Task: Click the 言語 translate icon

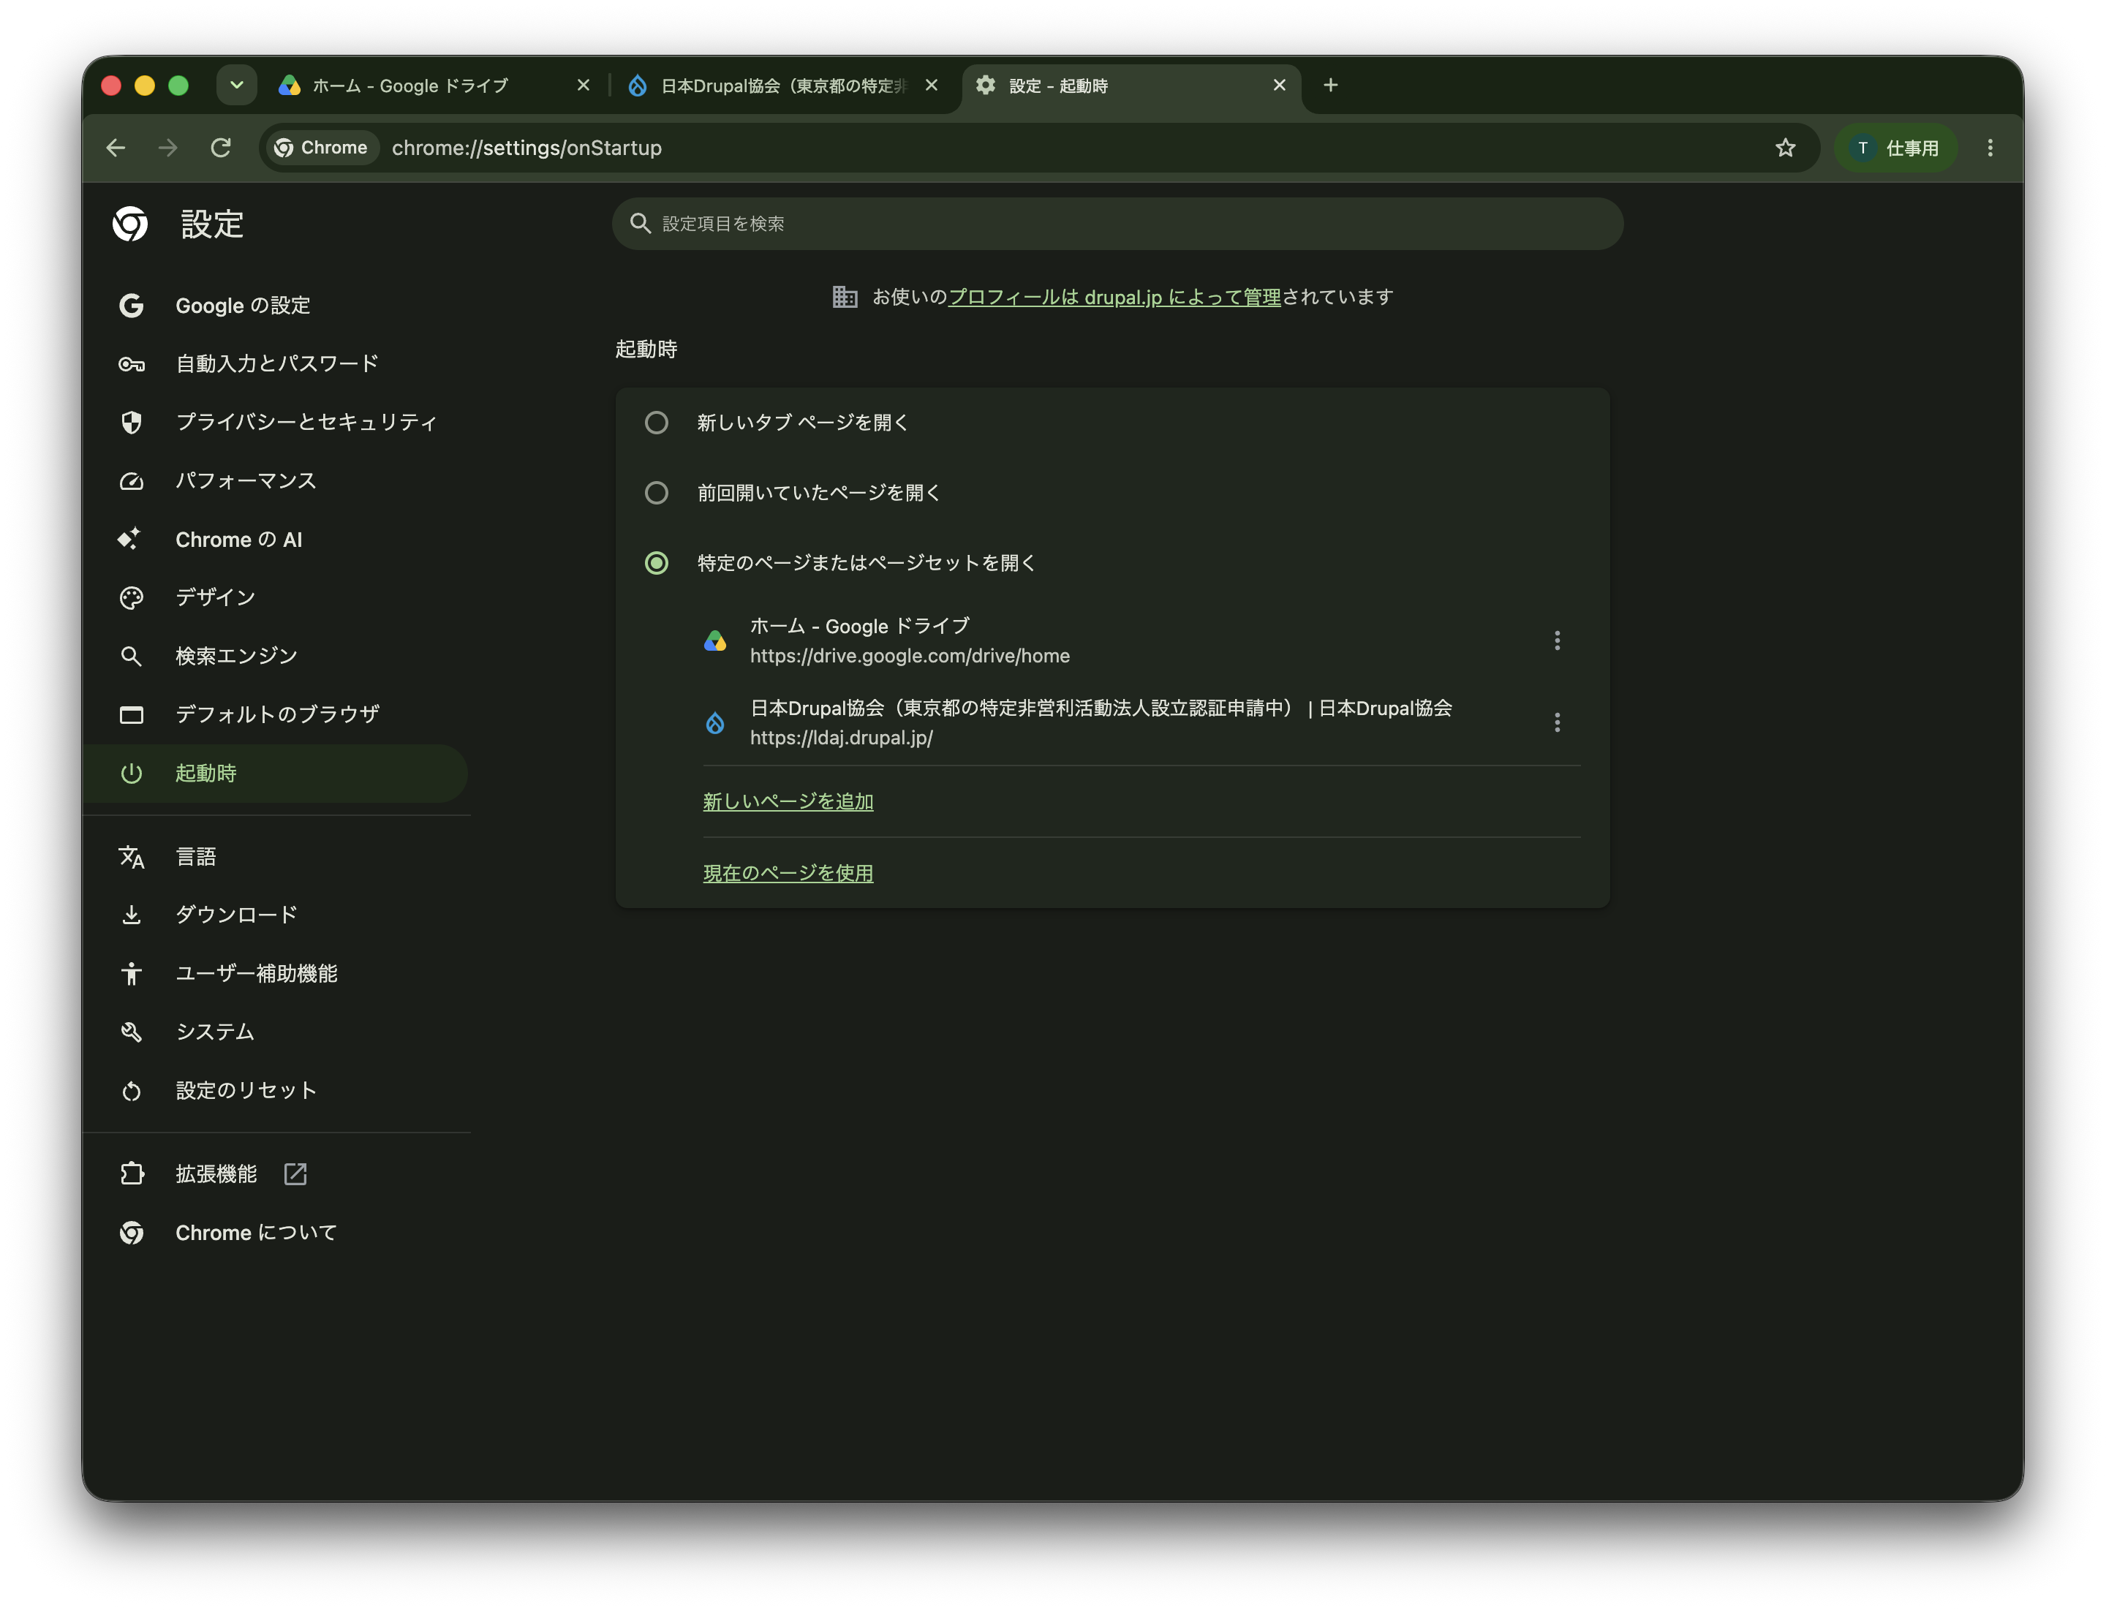Action: (132, 857)
